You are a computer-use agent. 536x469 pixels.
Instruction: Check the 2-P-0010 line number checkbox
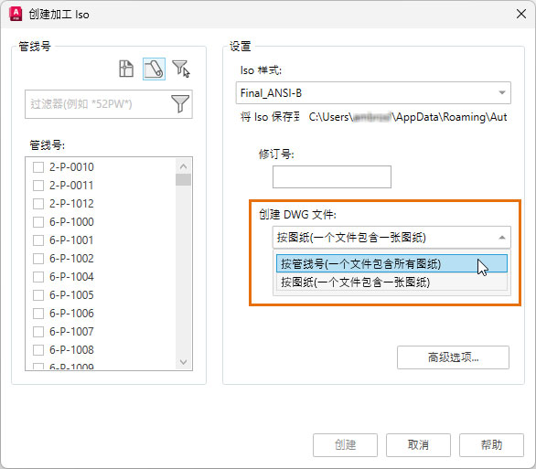38,167
